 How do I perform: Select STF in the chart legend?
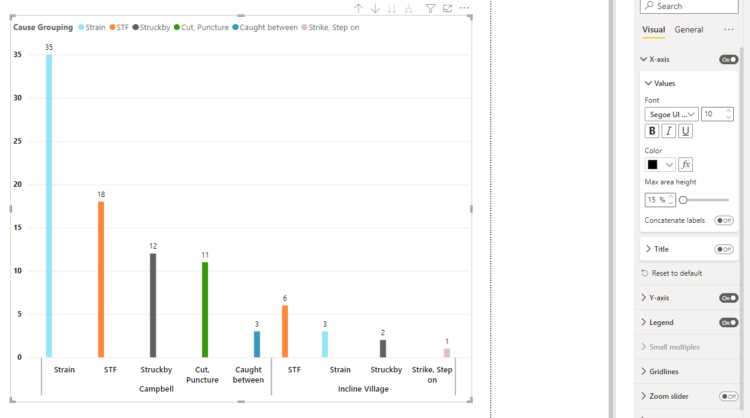click(120, 27)
